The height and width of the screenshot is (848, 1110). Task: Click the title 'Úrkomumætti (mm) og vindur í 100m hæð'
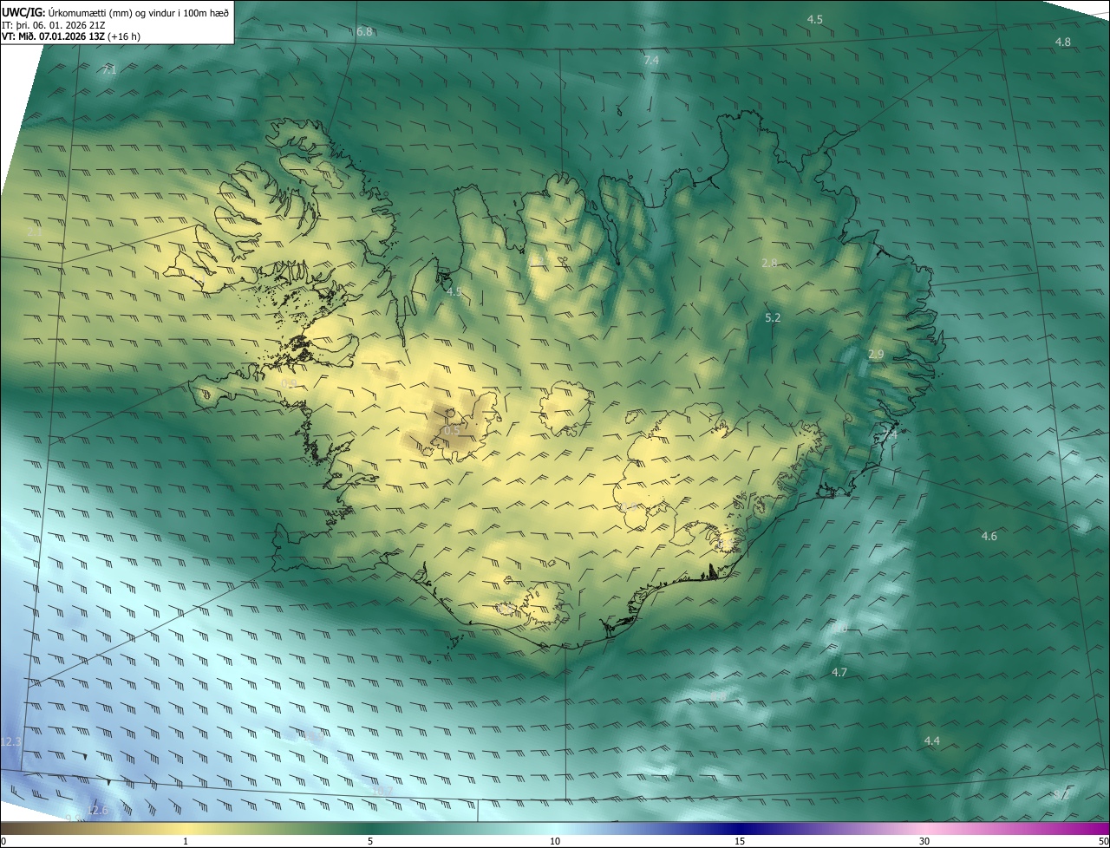(138, 12)
